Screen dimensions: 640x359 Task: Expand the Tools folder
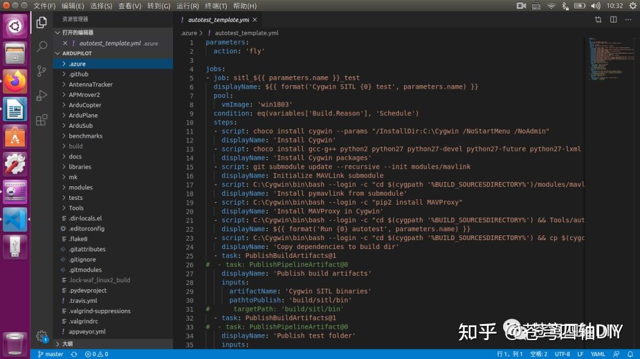click(x=113, y=208)
